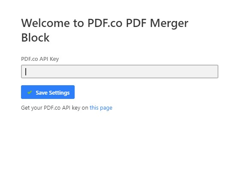Save the PDF.co settings
Screen dimensions: 245x173
[48, 92]
